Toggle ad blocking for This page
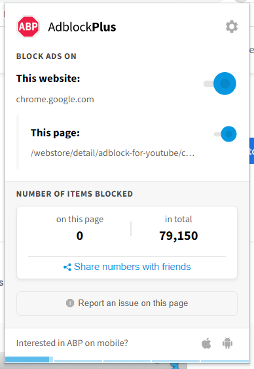254x369 pixels. [225, 134]
